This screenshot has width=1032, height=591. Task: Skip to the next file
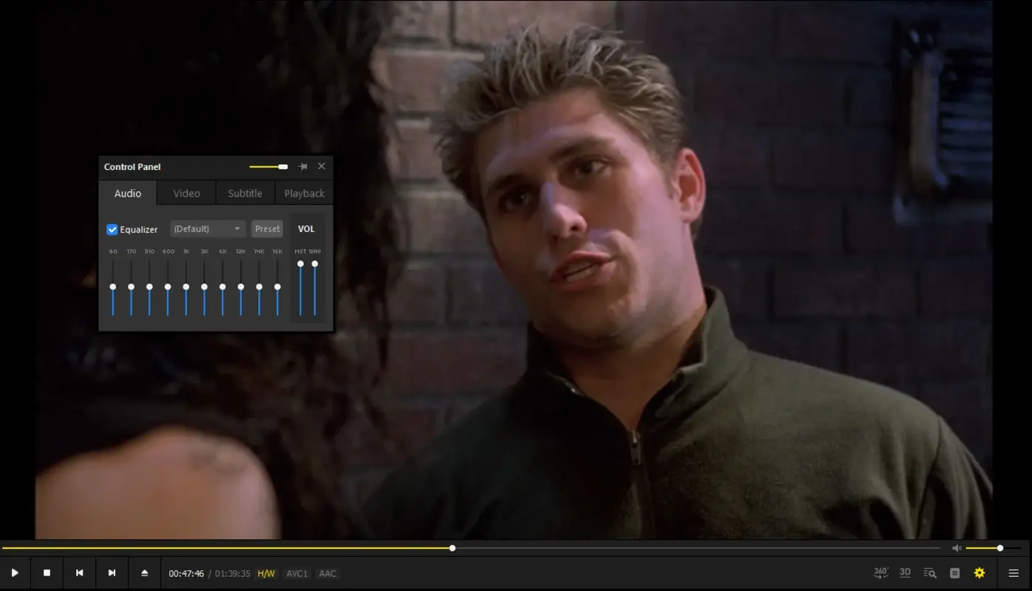tap(112, 573)
